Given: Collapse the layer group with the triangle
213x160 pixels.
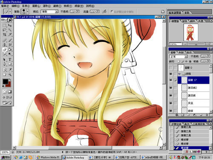Looking at the screenshot, I should [x=179, y=74].
